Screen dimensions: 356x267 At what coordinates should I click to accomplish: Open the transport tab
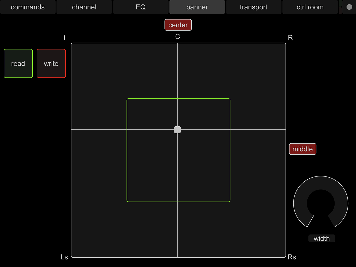[x=253, y=7]
